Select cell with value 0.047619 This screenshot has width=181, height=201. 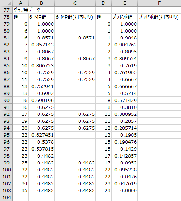point(124,183)
